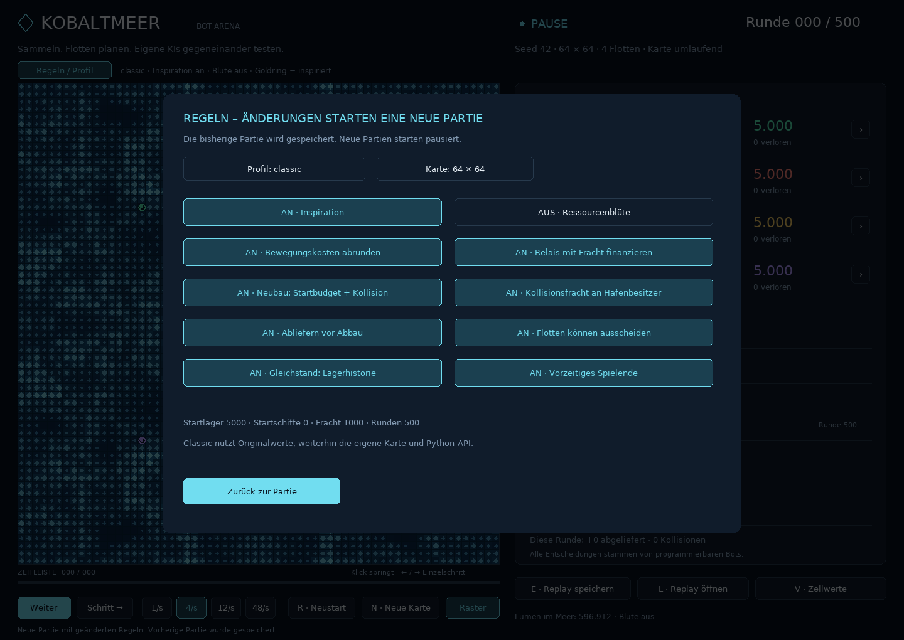This screenshot has height=640, width=904.
Task: Click the PAUSE status indicator
Action: click(x=544, y=24)
